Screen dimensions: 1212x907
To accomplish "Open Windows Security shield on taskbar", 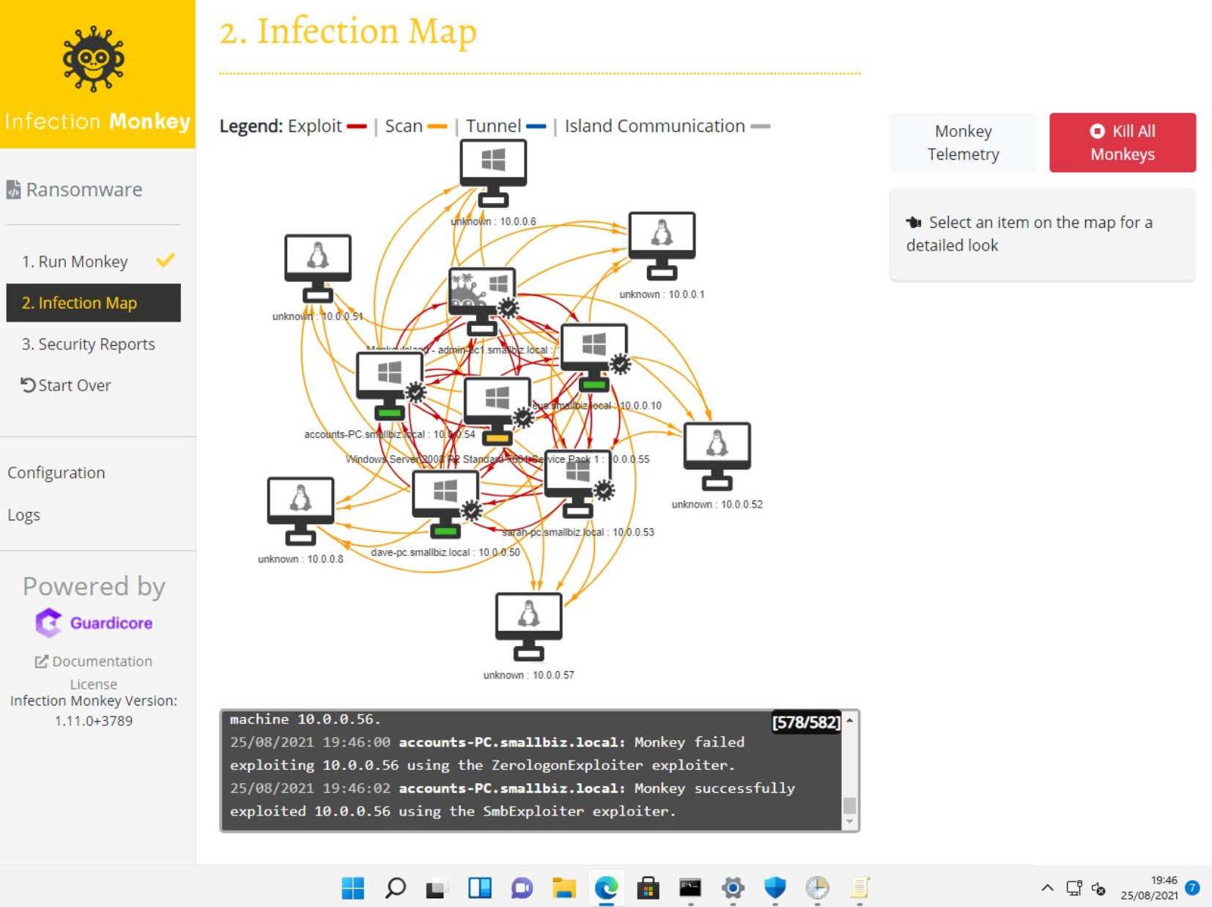I will 775,888.
